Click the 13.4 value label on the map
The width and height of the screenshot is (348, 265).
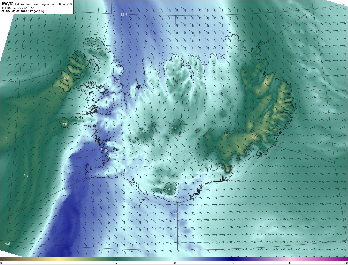104,149
